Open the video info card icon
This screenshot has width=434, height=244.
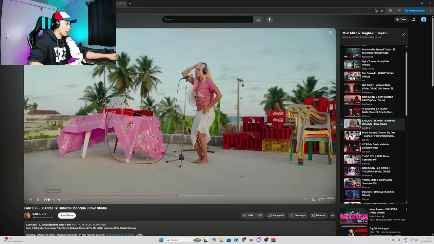coord(331,33)
